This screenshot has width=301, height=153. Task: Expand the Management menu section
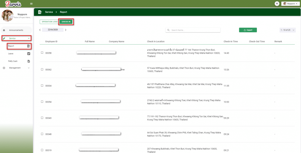(29, 68)
